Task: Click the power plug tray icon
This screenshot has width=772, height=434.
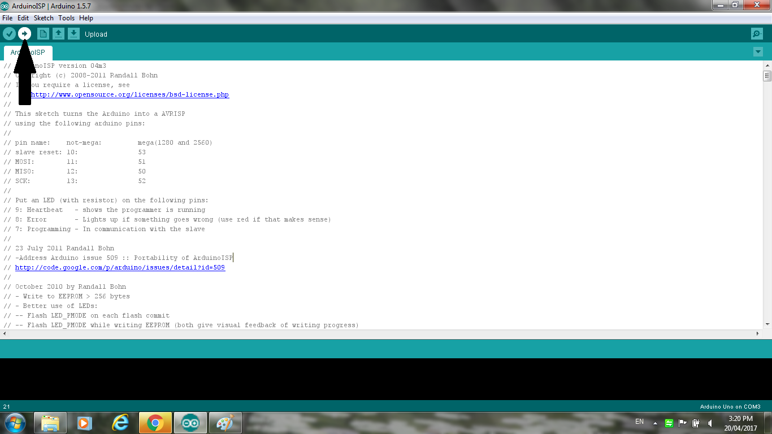Action: click(696, 423)
